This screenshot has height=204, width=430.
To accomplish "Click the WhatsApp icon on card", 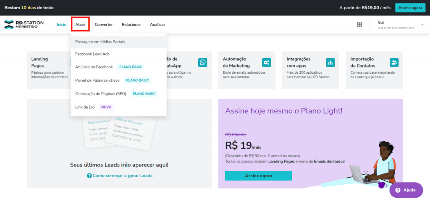I will point(203,62).
